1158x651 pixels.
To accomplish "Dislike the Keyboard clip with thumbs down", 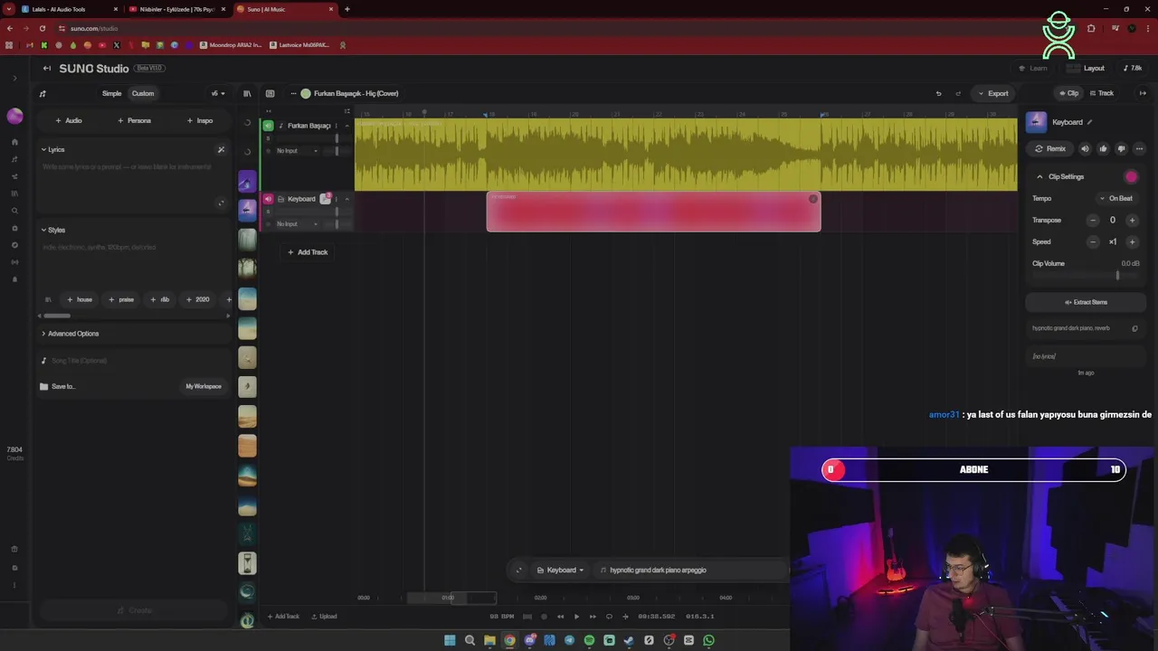I will [1122, 148].
